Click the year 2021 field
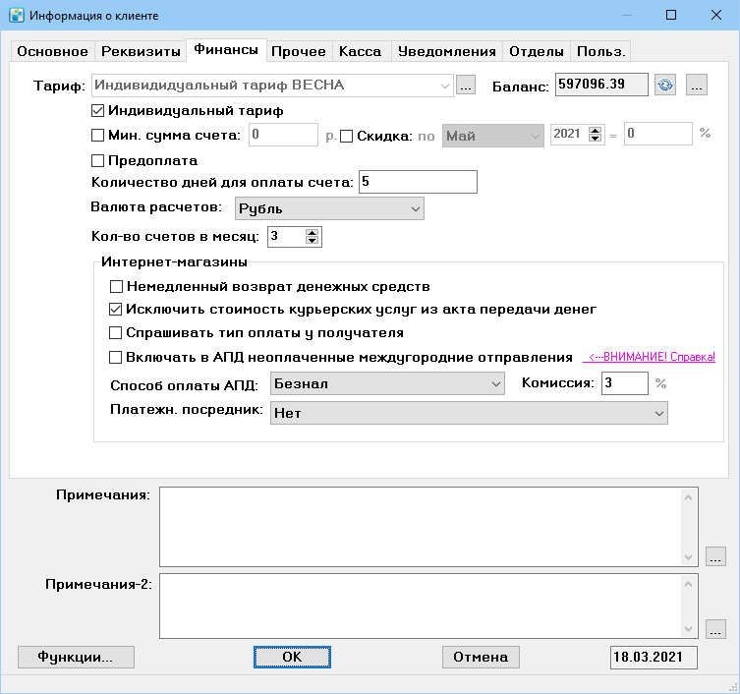740x694 pixels. click(x=570, y=134)
